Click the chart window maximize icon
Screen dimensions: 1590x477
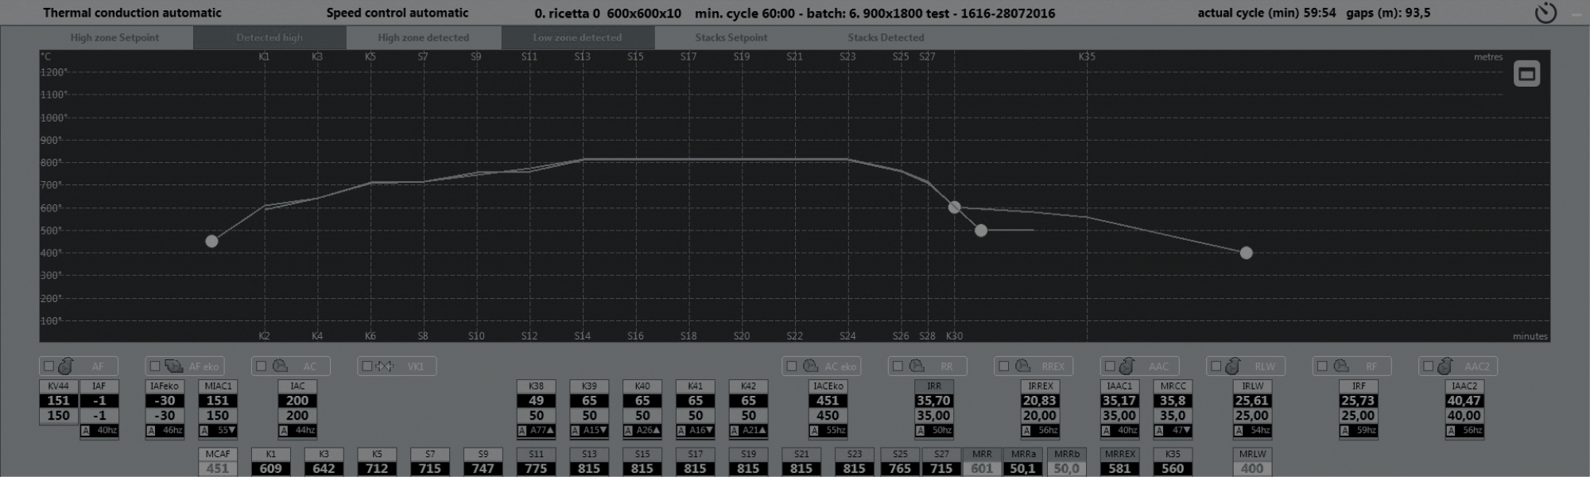tap(1526, 74)
